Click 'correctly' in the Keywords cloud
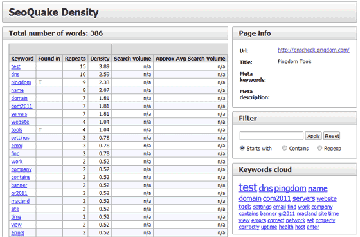 click(x=249, y=227)
